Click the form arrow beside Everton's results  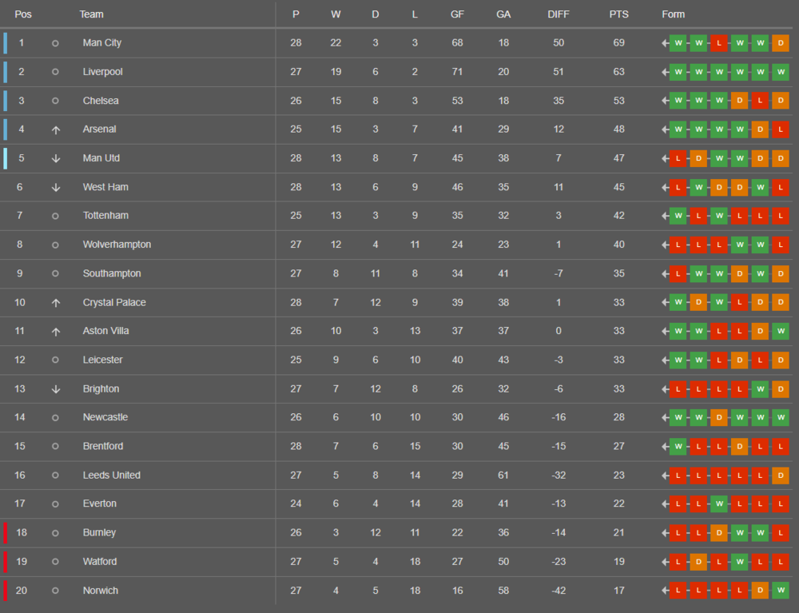(665, 504)
